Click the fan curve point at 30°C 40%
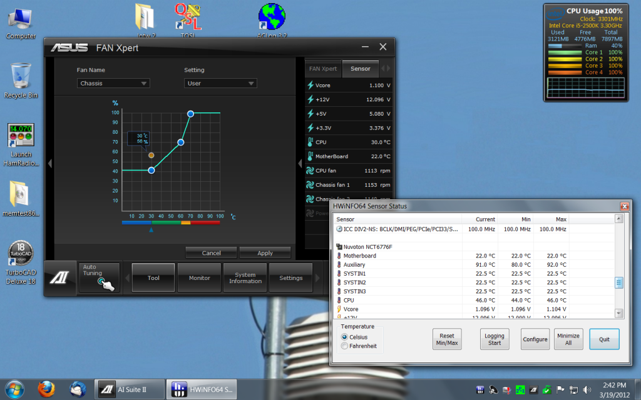The height and width of the screenshot is (400, 641). coord(151,170)
